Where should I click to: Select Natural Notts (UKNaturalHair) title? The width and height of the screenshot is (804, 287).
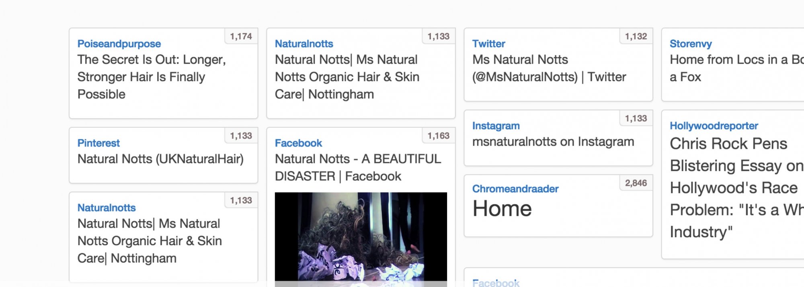160,159
